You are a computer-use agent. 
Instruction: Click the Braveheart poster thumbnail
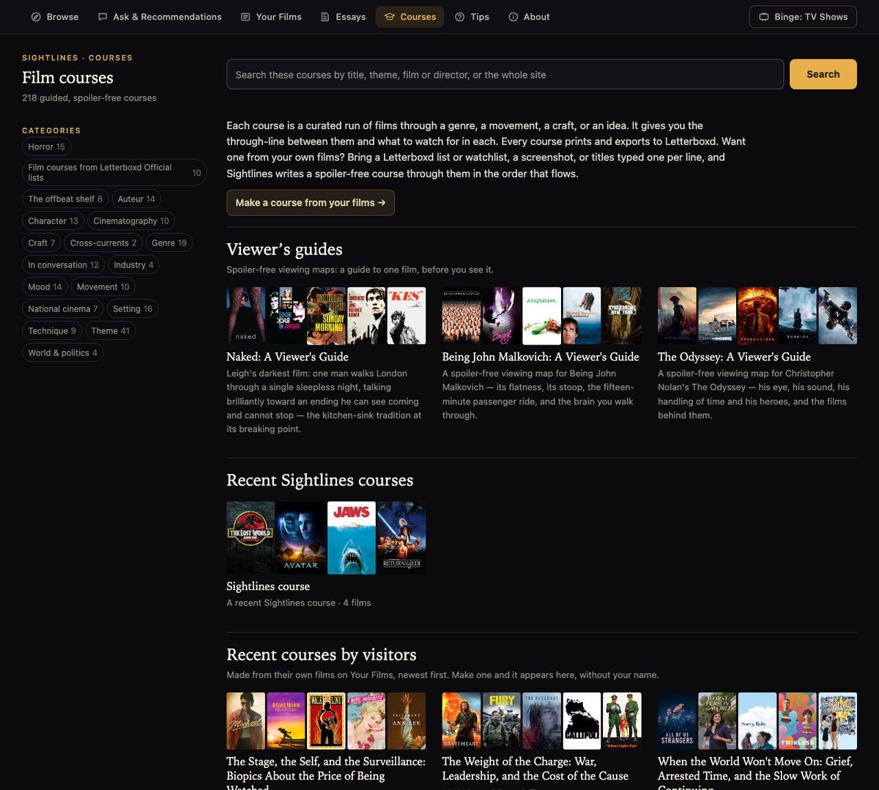point(461,721)
